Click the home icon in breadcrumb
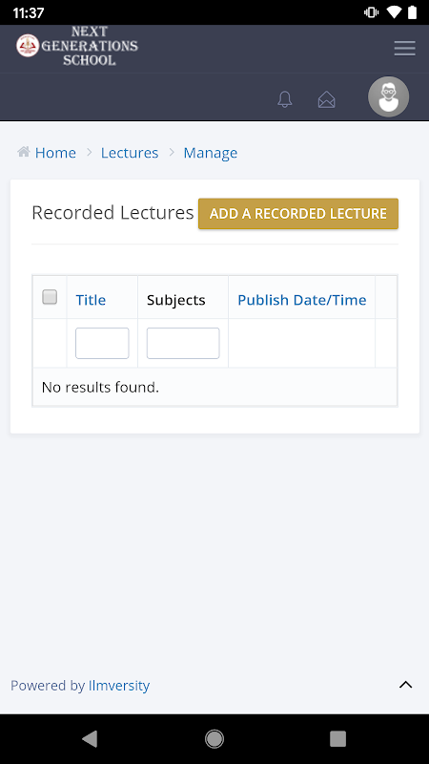This screenshot has width=429, height=764. click(23, 152)
